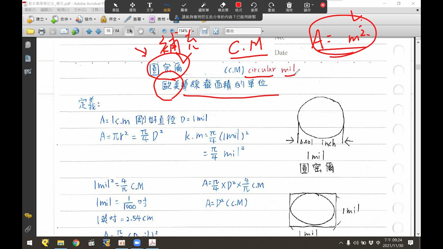
Task: Open the find options dropdown arrow
Action: pyautogui.click(x=263, y=31)
